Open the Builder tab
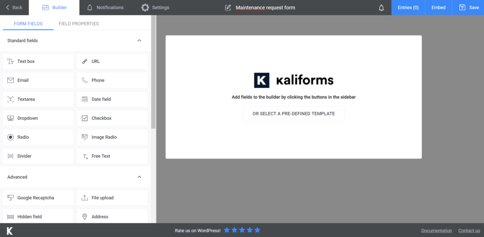This screenshot has height=237, width=484. point(54,8)
